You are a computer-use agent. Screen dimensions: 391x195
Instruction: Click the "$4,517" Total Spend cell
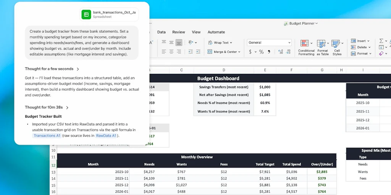tap(291, 192)
